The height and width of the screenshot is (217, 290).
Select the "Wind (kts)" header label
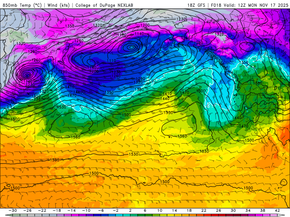tap(58, 5)
